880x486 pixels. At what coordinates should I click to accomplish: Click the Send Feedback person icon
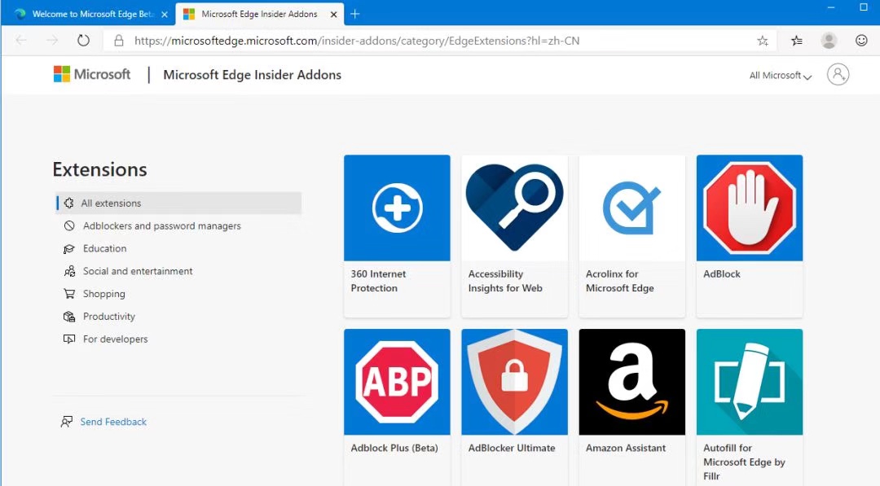point(67,422)
